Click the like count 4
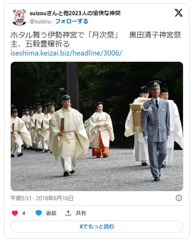The image size is (193, 242). pyautogui.click(x=24, y=213)
